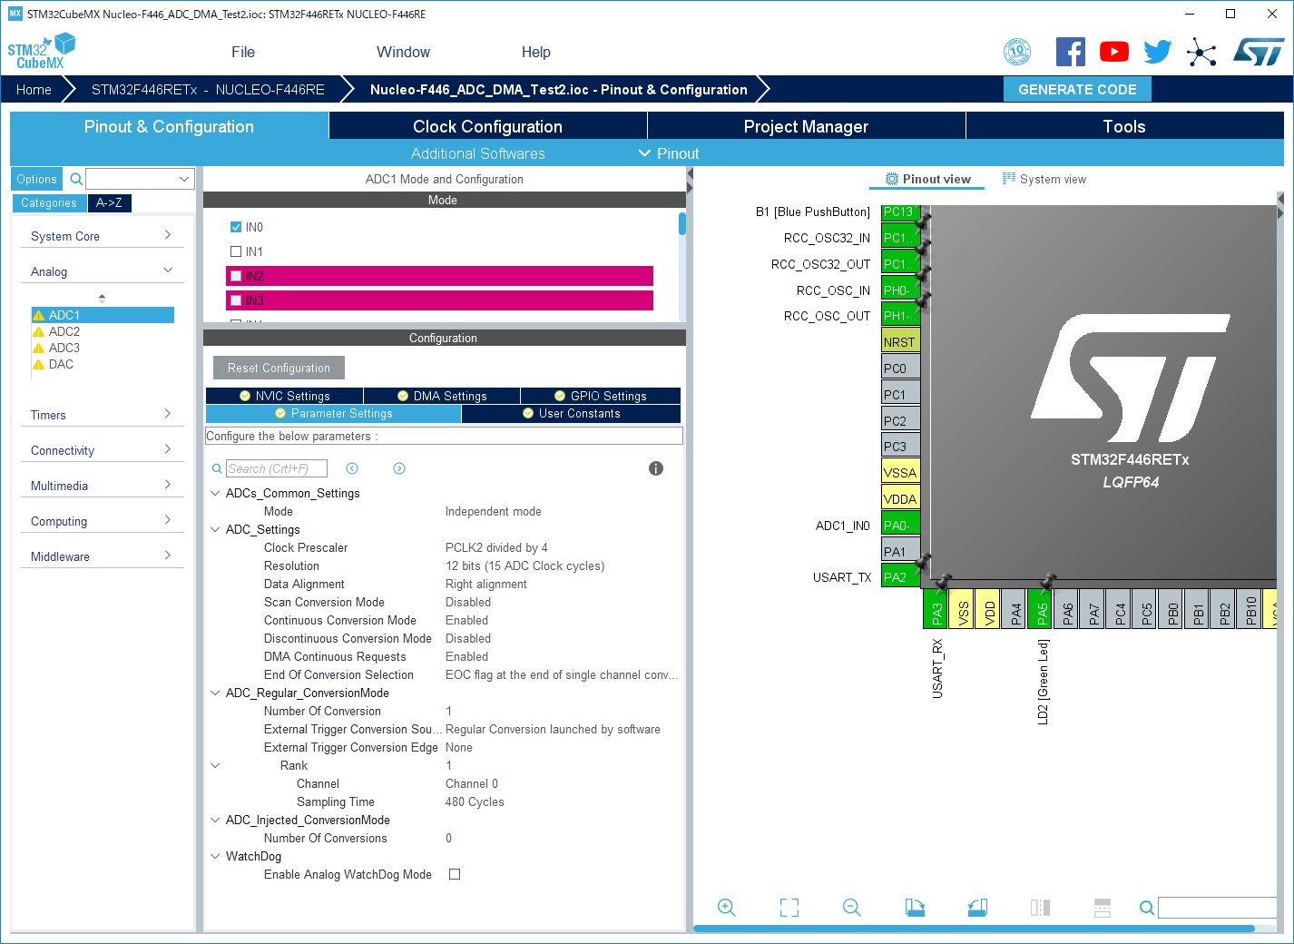Enable the IN1 ADC channel checkbox

click(x=233, y=251)
